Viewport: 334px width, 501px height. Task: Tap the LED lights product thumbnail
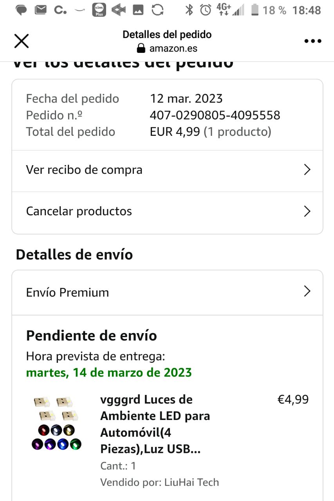pos(56,424)
